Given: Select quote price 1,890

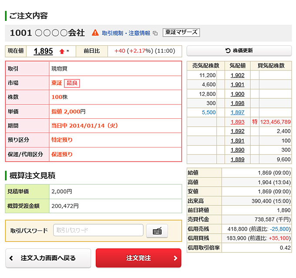Looking at the screenshot, I should tap(238, 150).
